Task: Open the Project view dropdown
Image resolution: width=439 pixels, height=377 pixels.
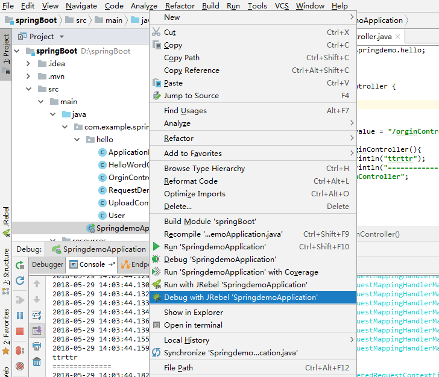Action: tap(62, 37)
